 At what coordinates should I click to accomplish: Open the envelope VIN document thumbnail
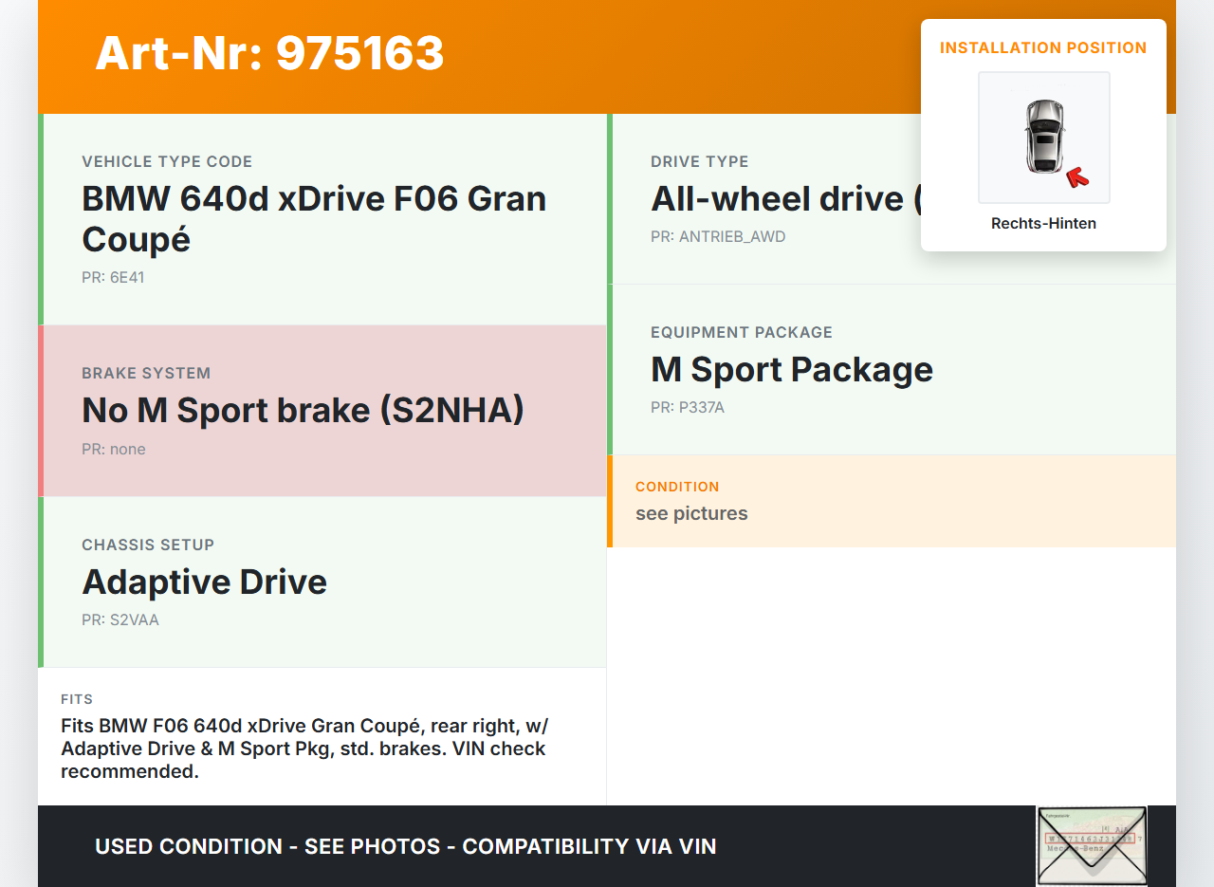[1091, 844]
